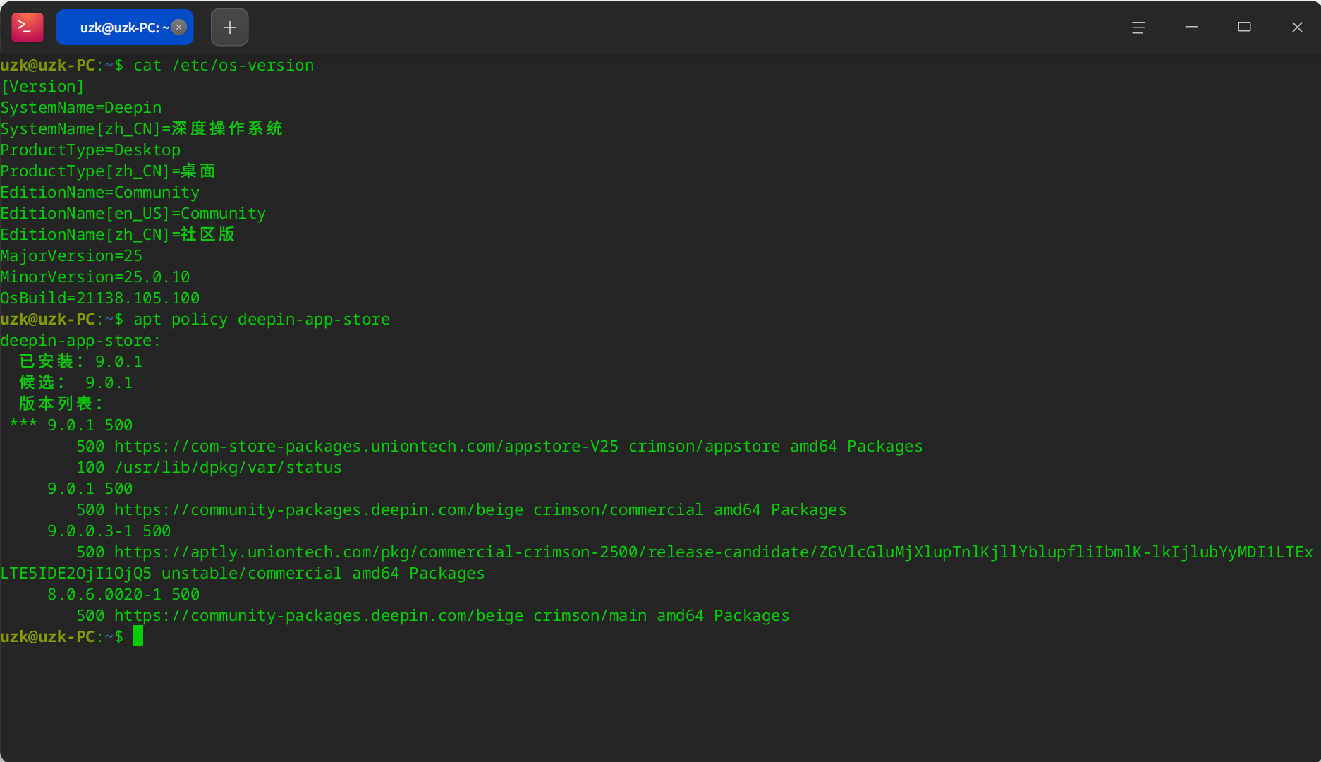Minimize the terminal window

pyautogui.click(x=1191, y=28)
